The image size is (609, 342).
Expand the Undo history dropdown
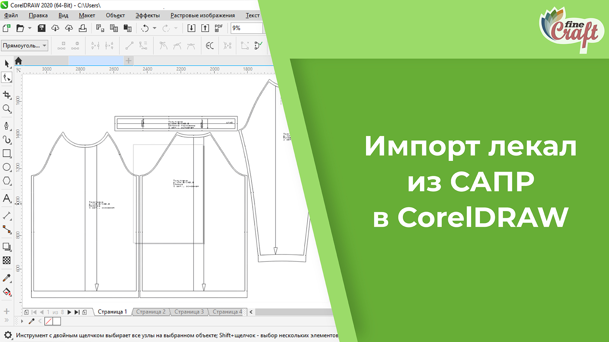point(155,28)
